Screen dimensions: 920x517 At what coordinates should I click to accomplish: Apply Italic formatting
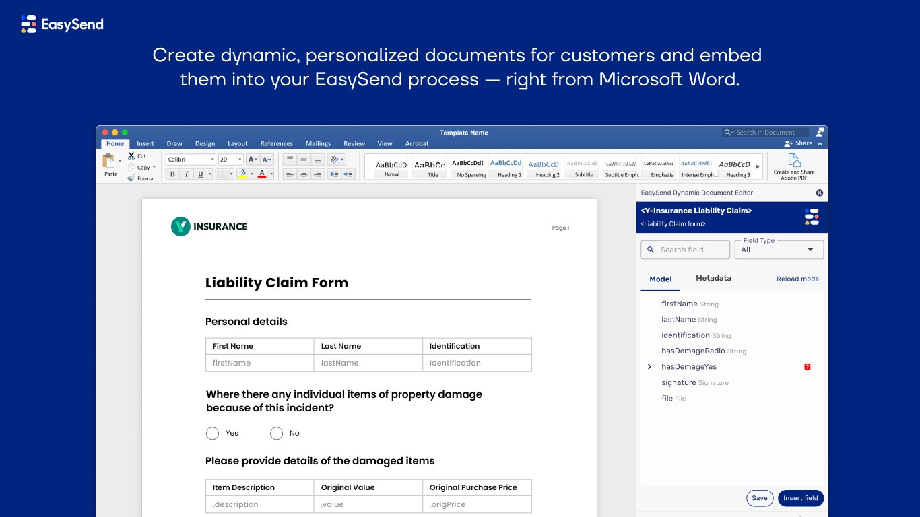coord(186,174)
